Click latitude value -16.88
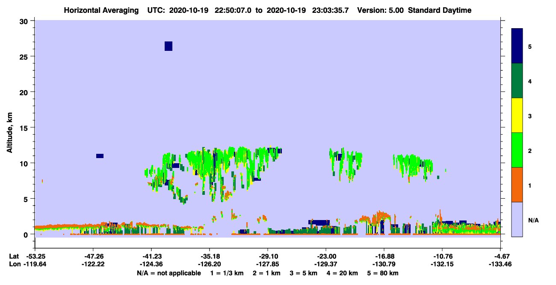The width and height of the screenshot is (556, 285). (x=384, y=256)
